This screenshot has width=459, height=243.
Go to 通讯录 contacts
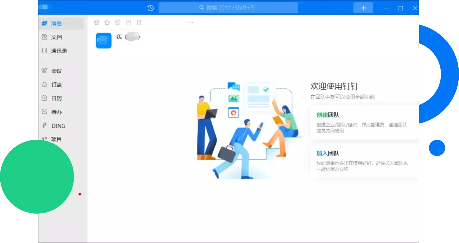click(x=61, y=51)
